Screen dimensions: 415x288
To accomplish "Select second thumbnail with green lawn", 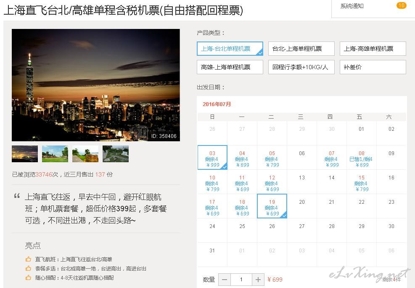I will click(55, 154).
